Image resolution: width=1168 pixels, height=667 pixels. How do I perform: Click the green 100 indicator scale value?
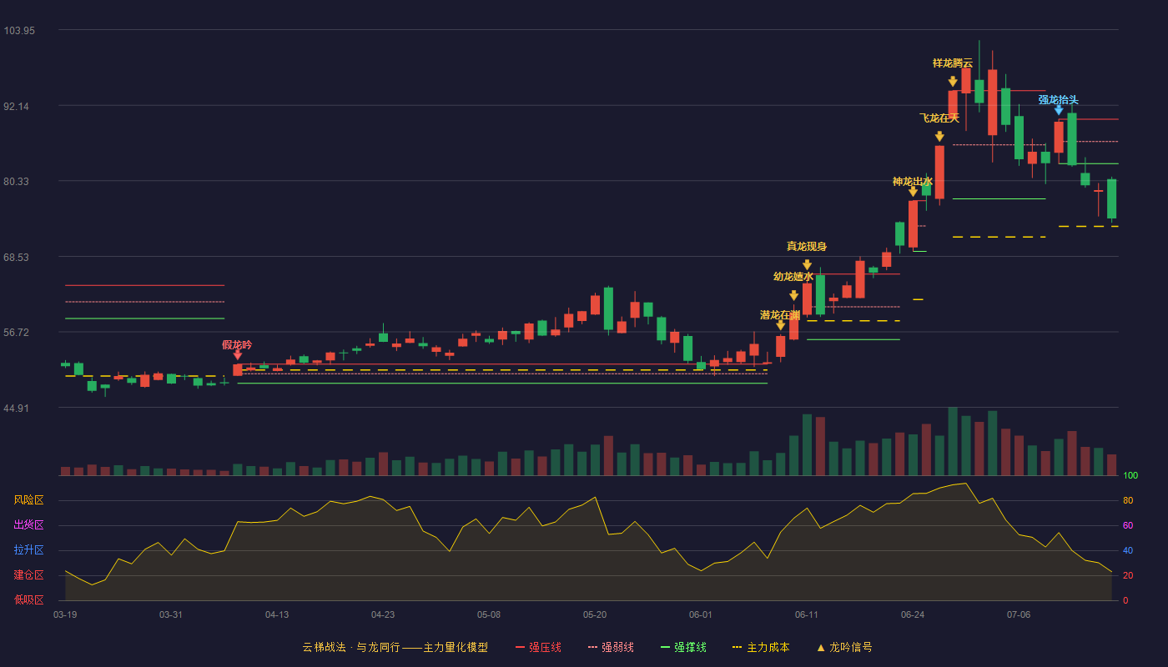coord(1130,476)
